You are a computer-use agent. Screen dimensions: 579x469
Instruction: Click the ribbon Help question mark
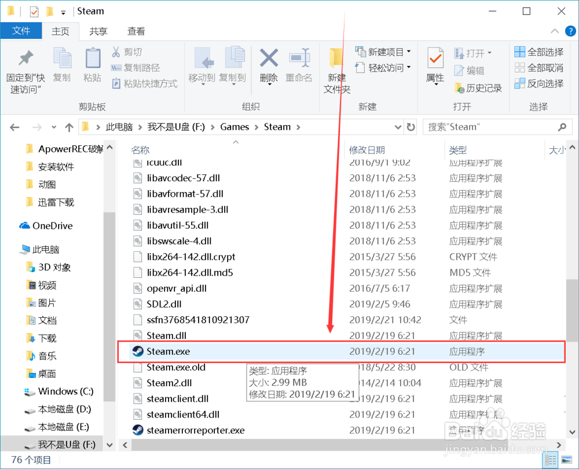point(570,31)
